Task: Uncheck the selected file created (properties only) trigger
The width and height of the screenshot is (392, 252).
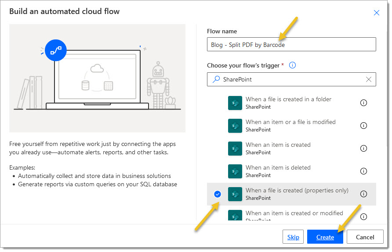Action: [218, 194]
